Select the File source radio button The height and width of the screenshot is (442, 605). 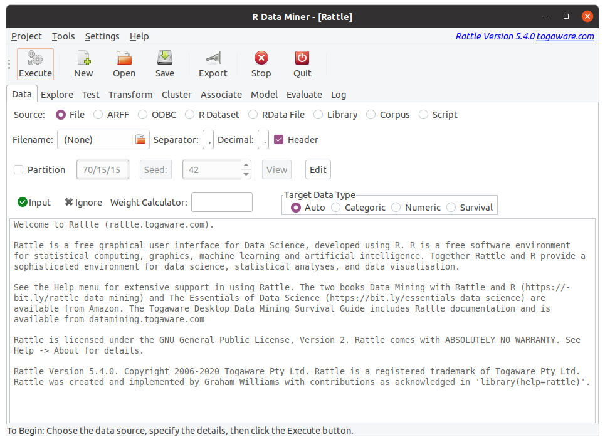coord(61,115)
